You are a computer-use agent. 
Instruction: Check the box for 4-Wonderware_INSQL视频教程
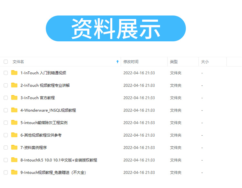coord(6,110)
